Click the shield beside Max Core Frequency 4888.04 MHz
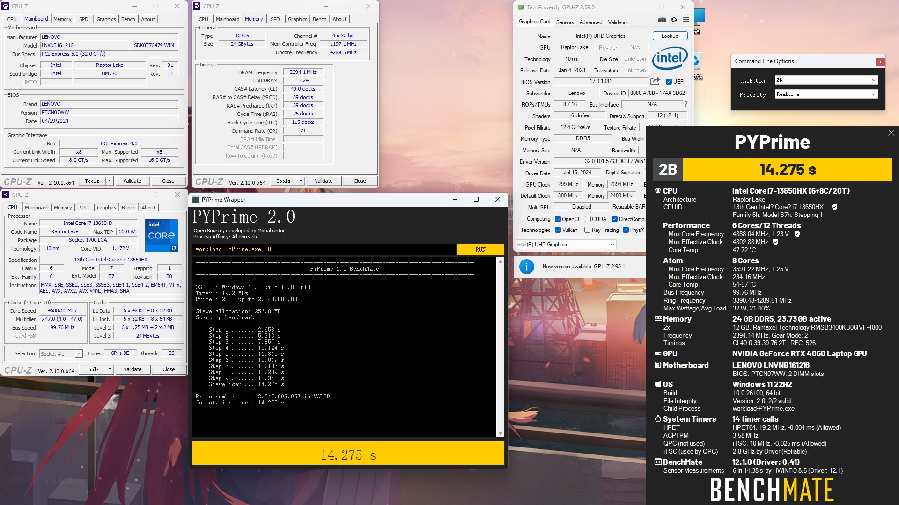This screenshot has width=899, height=505. point(797,234)
